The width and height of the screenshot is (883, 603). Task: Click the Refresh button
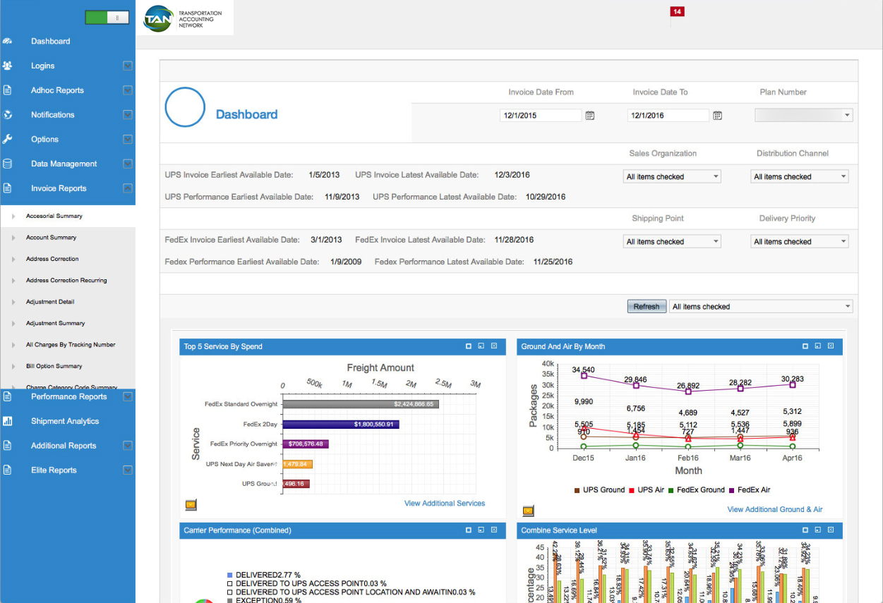click(647, 307)
